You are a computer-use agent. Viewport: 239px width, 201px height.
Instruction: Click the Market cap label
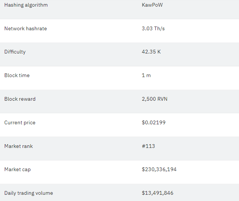pyautogui.click(x=17, y=170)
